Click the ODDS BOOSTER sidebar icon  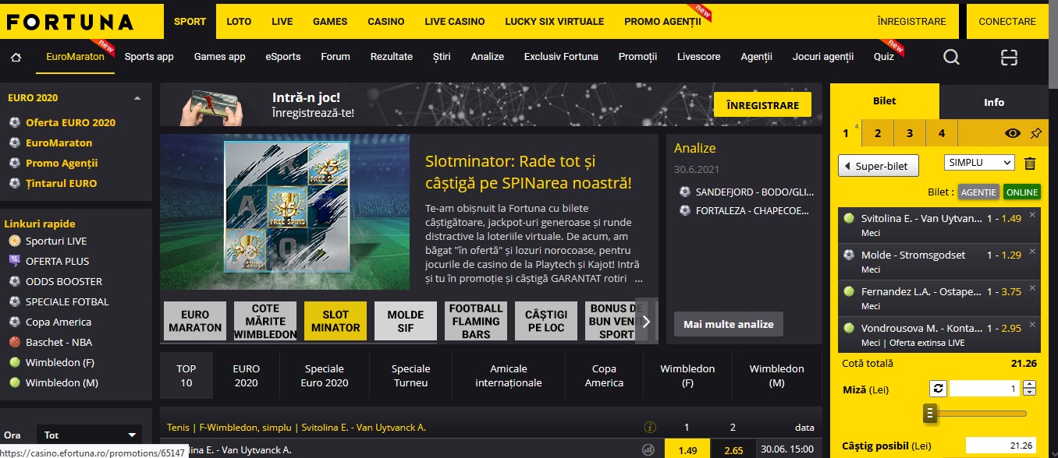[14, 281]
